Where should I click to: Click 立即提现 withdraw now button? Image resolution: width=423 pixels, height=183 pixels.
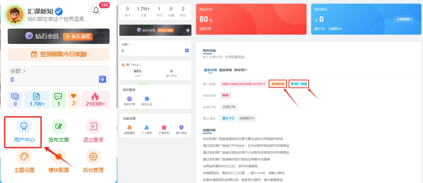point(405,19)
